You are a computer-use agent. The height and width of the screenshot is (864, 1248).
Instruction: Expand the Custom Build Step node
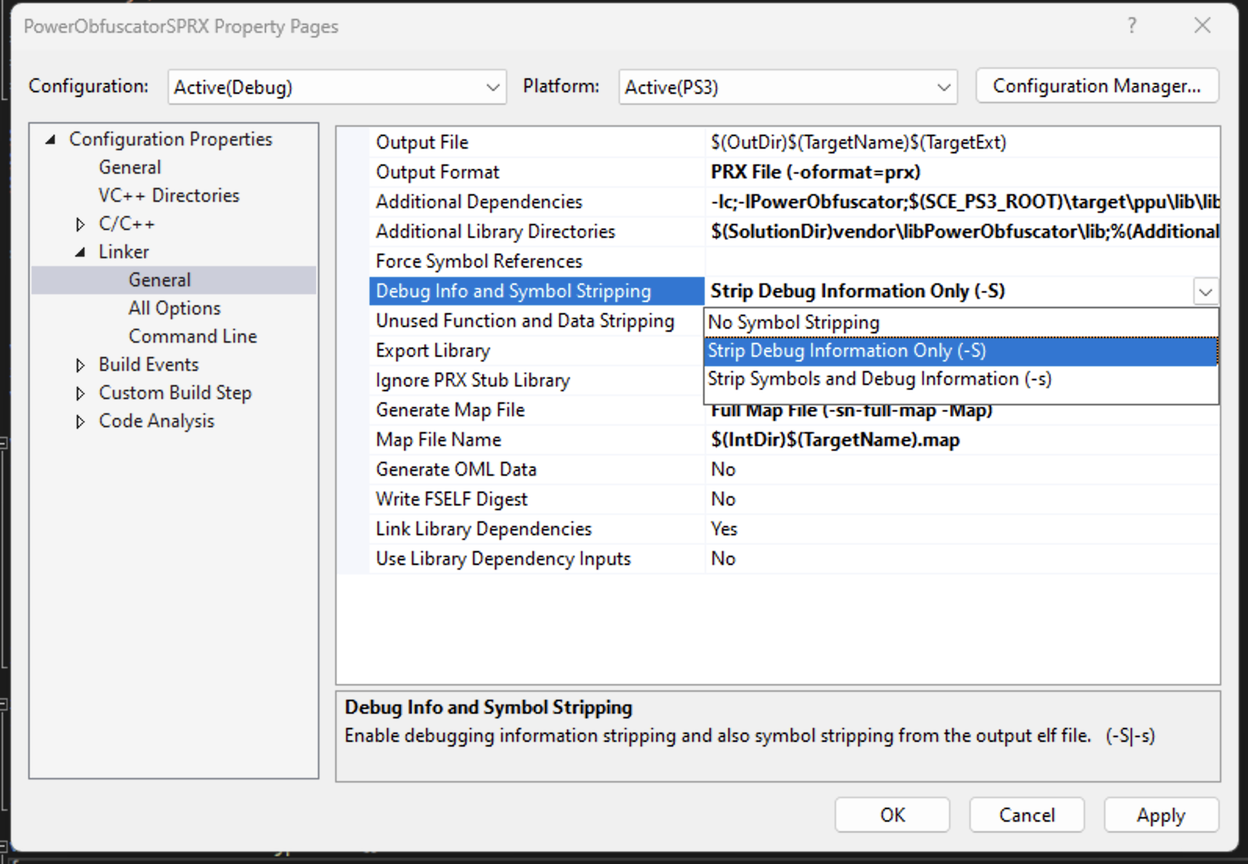tap(80, 394)
